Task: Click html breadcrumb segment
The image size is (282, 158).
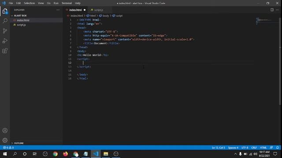Action: (93, 16)
